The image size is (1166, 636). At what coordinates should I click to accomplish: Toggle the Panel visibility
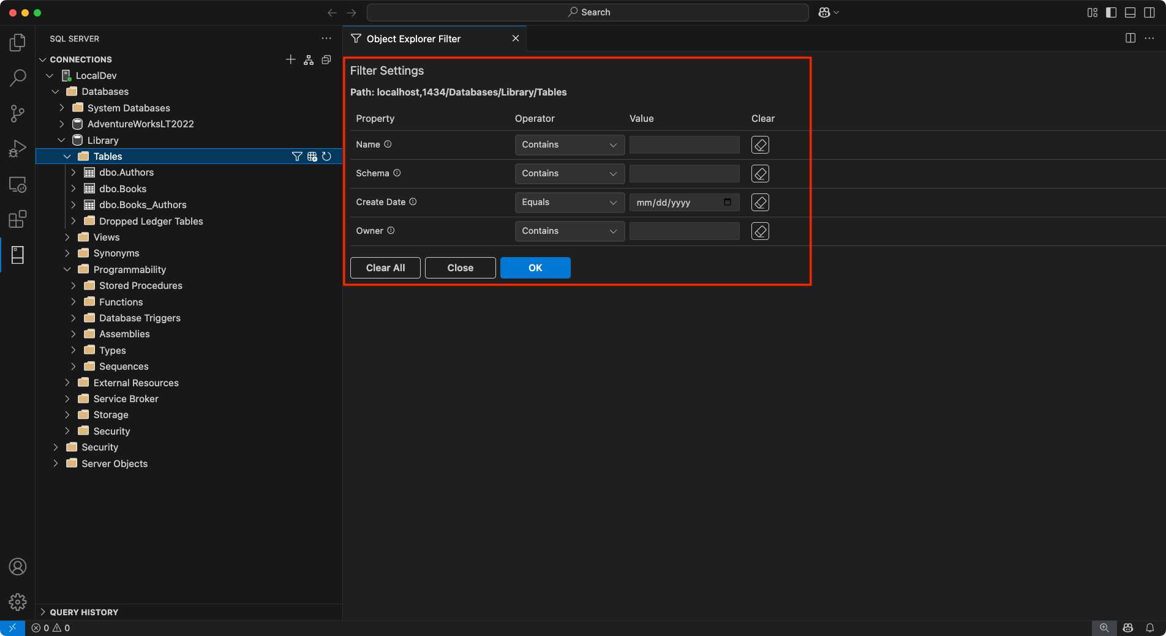1130,12
